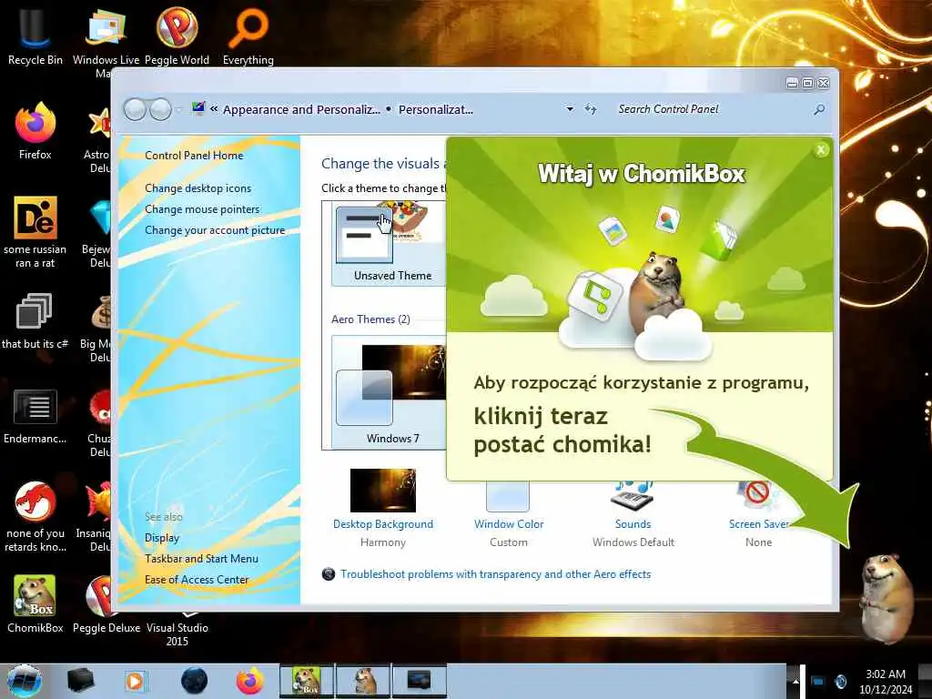Open Ease of Access Center link
The image size is (932, 699).
[197, 580]
